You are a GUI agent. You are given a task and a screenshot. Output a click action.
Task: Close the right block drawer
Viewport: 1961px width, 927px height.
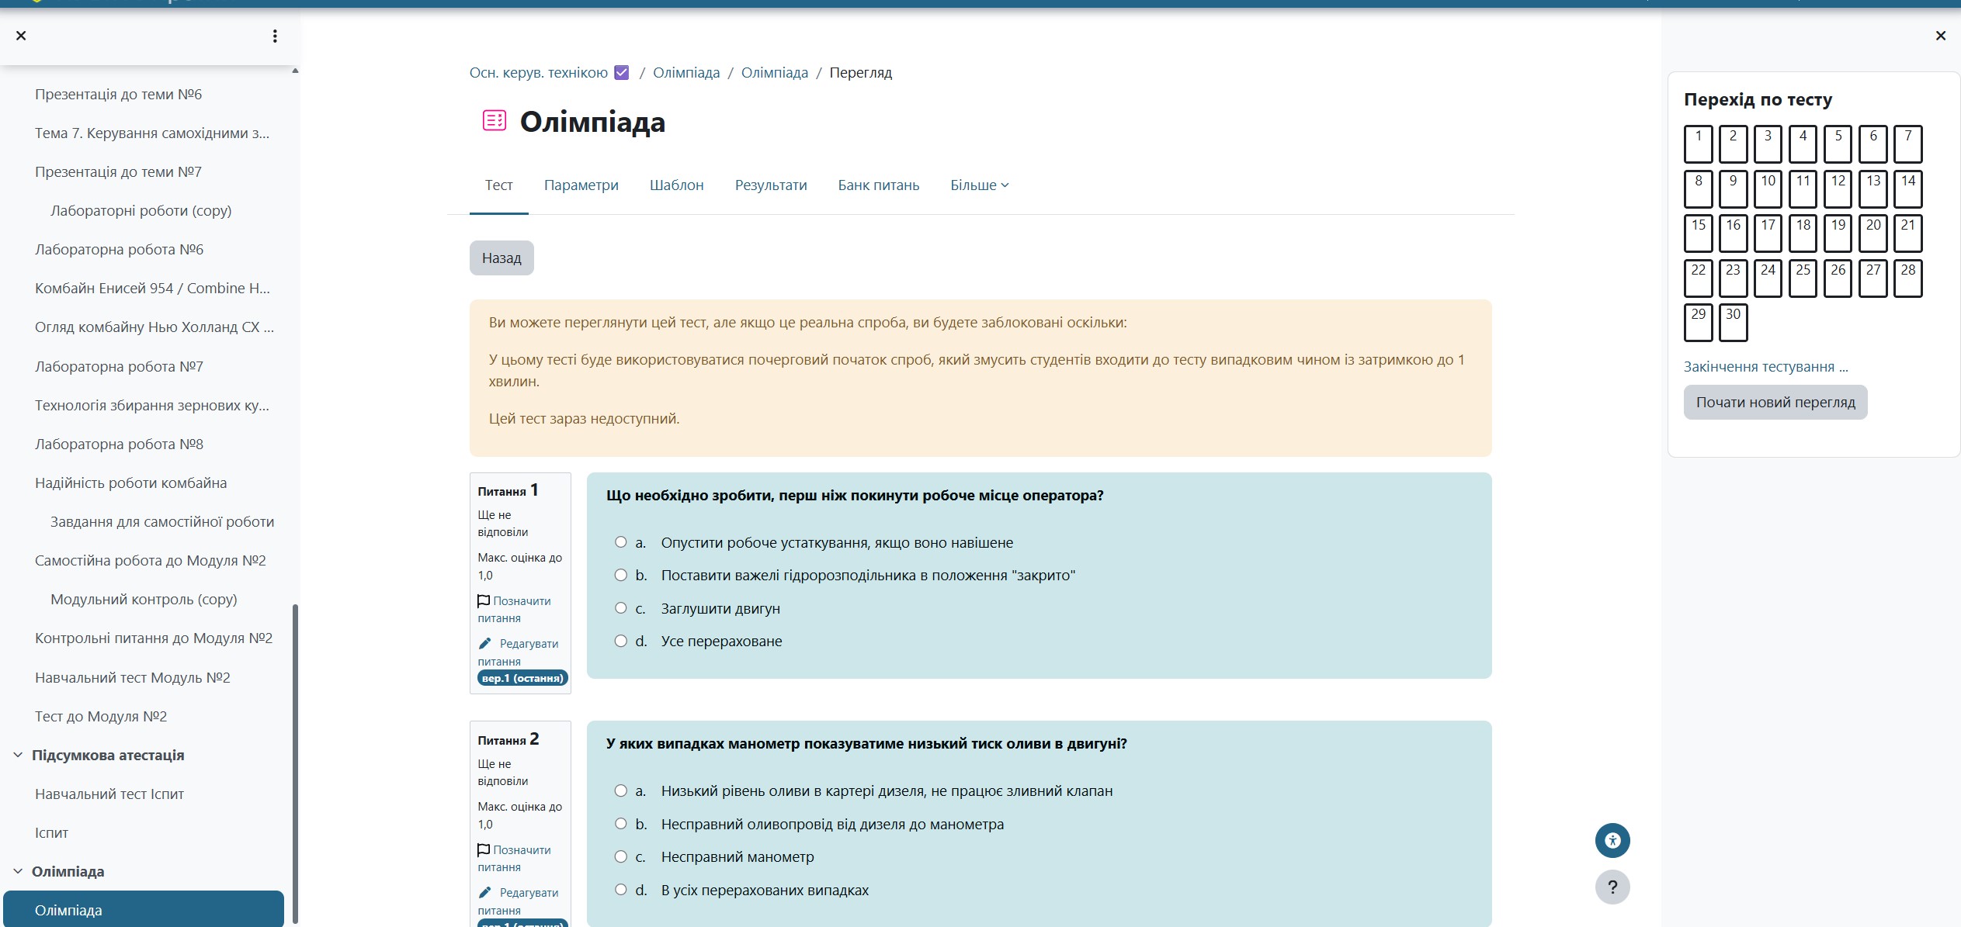coord(1940,36)
